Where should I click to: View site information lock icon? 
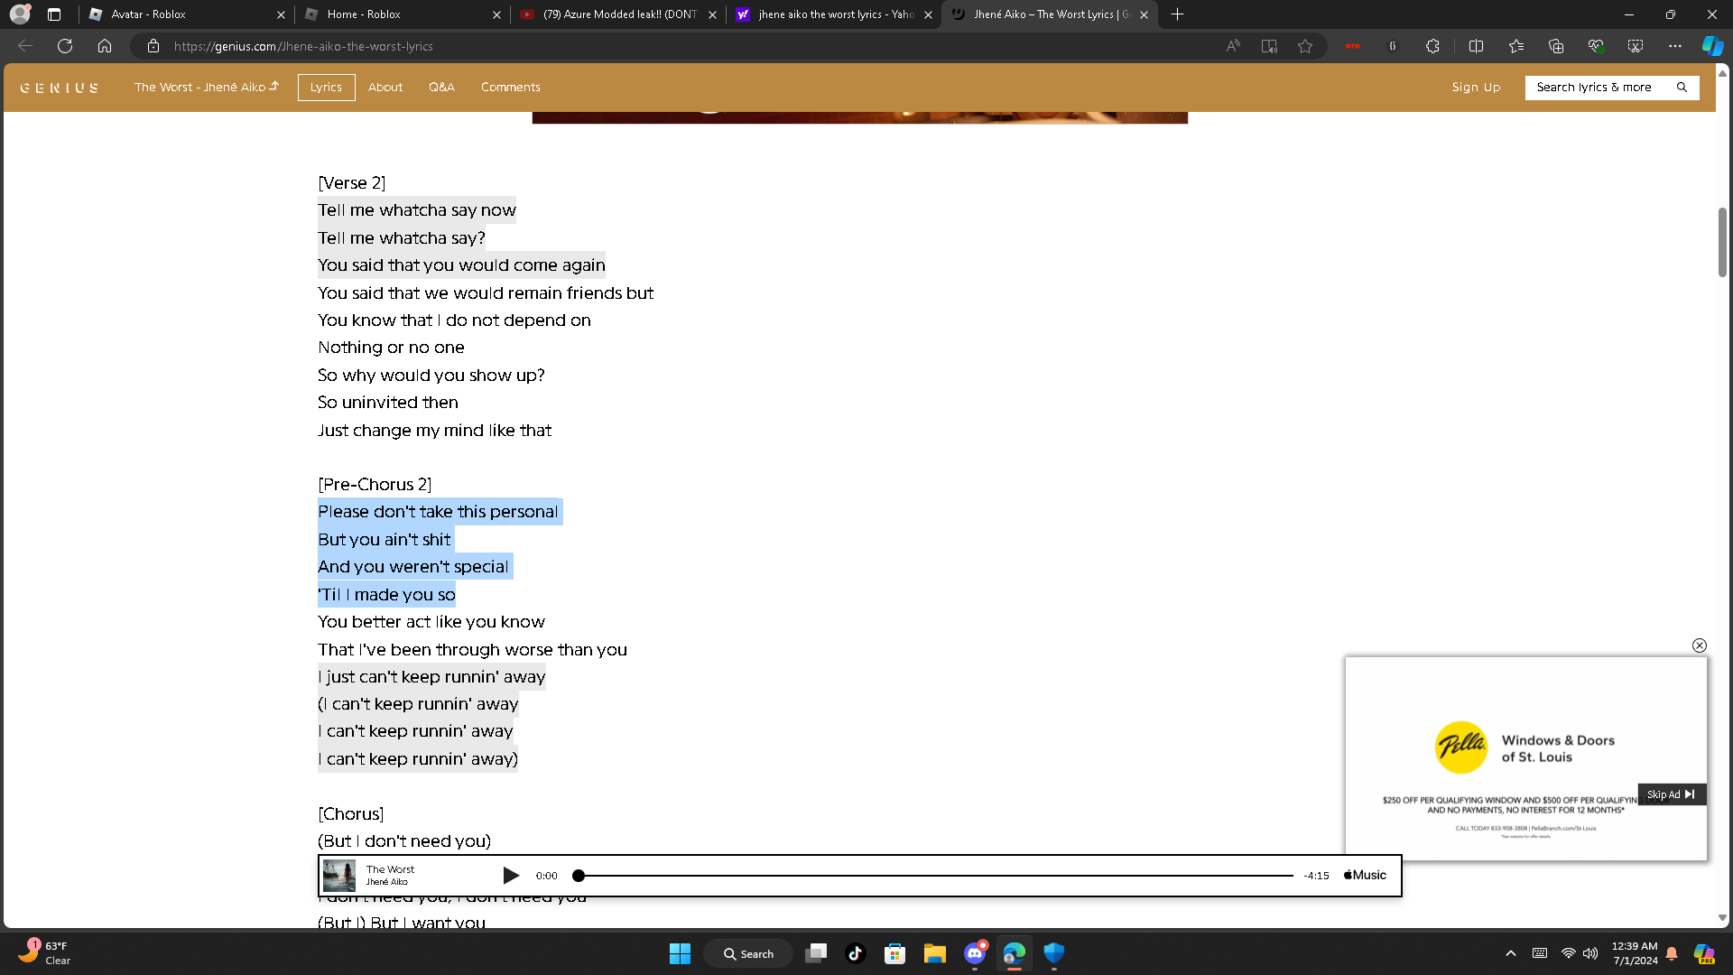click(x=153, y=46)
